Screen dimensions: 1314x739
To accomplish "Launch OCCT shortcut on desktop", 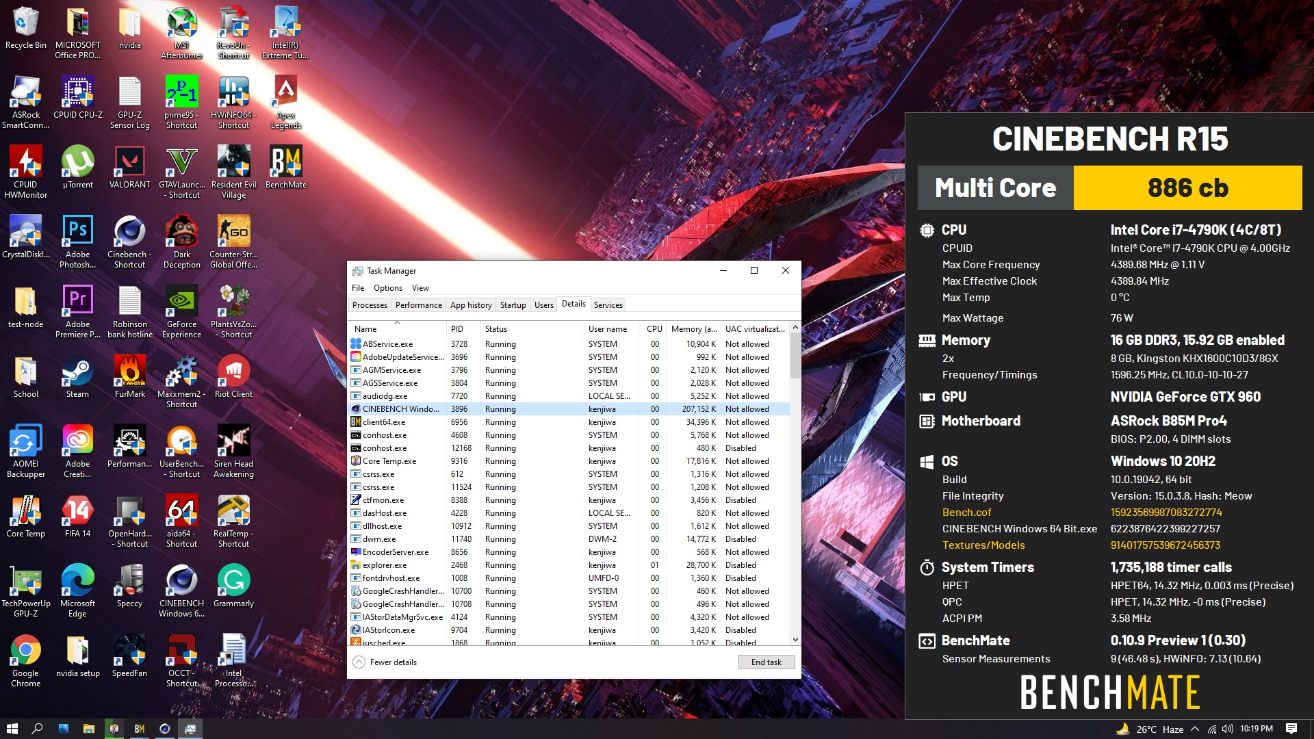I will pos(181,661).
